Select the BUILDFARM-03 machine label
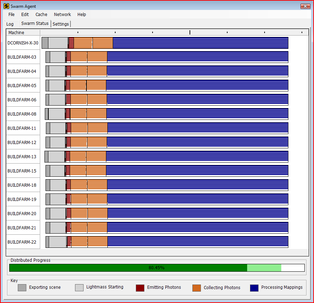Image resolution: width=314 pixels, height=303 pixels. point(22,57)
